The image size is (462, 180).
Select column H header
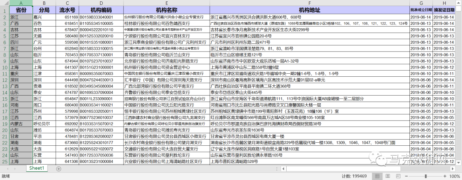[x=444, y=3]
